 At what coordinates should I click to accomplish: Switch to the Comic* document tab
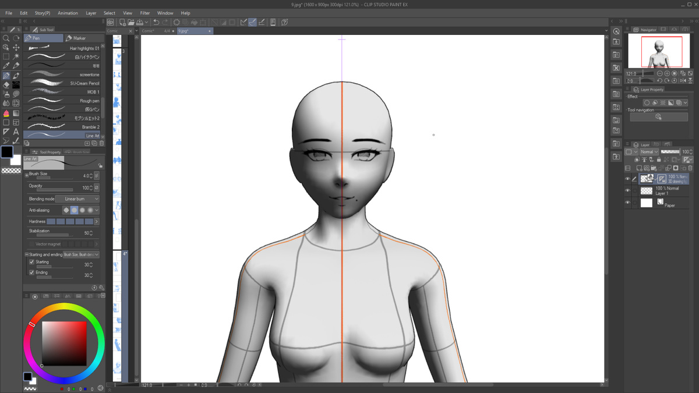coord(149,31)
